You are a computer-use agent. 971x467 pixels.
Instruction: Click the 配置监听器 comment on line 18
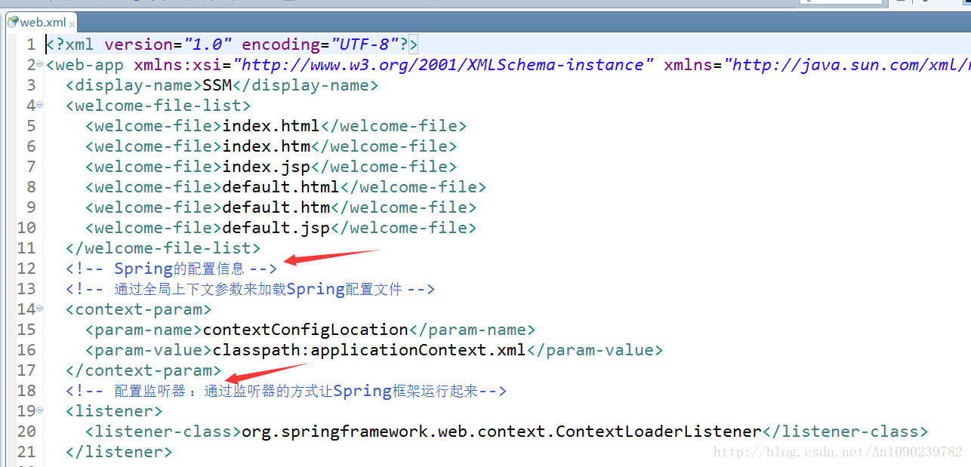pos(286,391)
